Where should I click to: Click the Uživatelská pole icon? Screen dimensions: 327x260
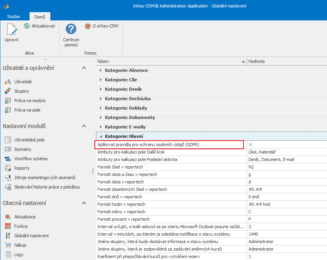pyautogui.click(x=8, y=140)
